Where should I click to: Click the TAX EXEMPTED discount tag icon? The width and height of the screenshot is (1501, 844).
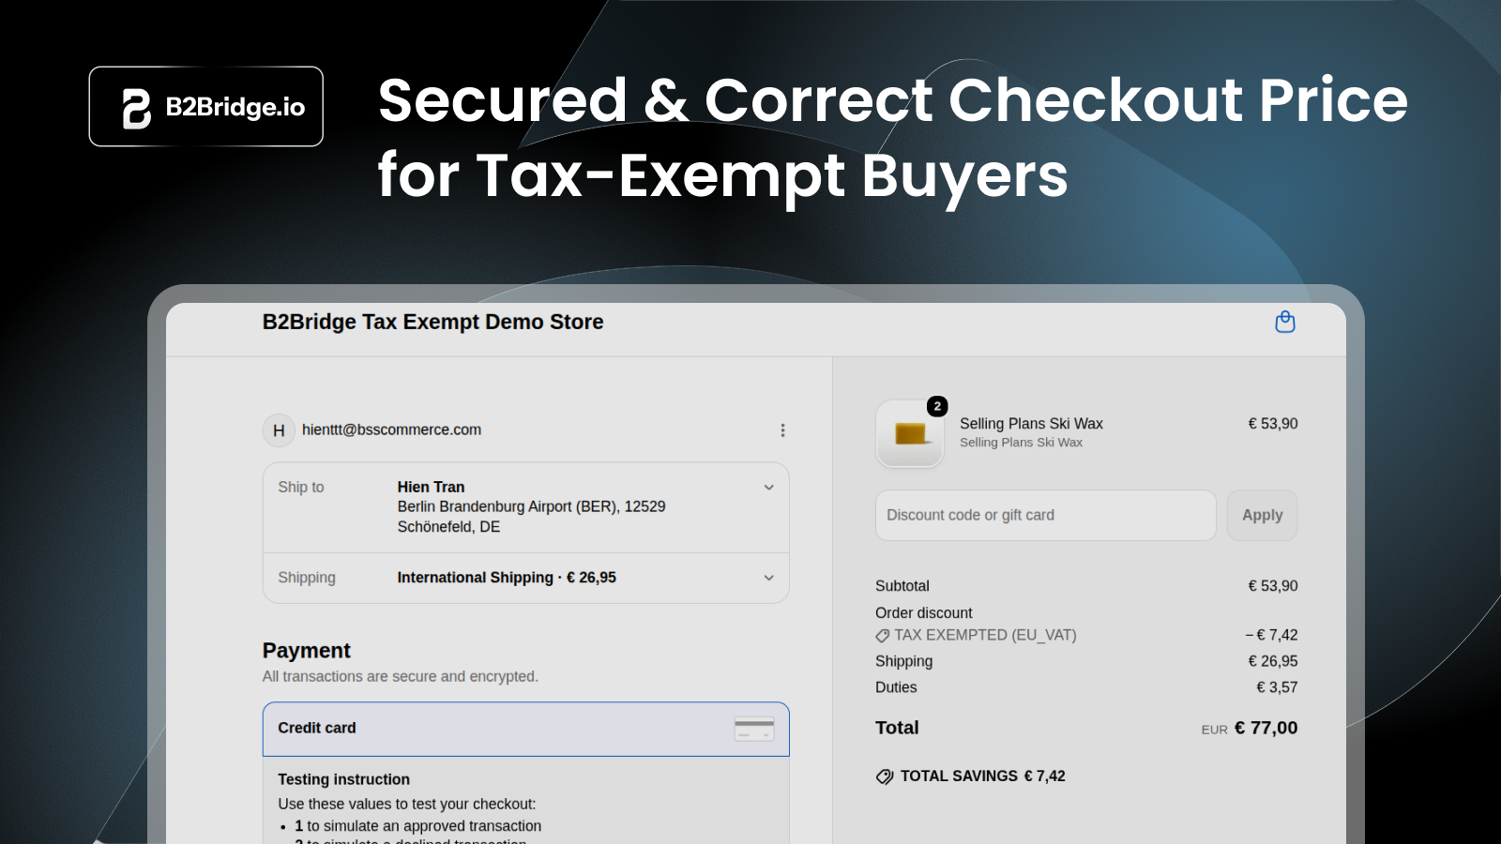click(883, 636)
